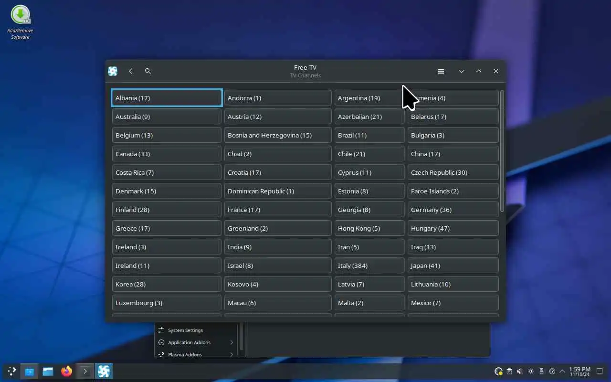Open Korea (28) channels
611x382 pixels.
[167, 284]
